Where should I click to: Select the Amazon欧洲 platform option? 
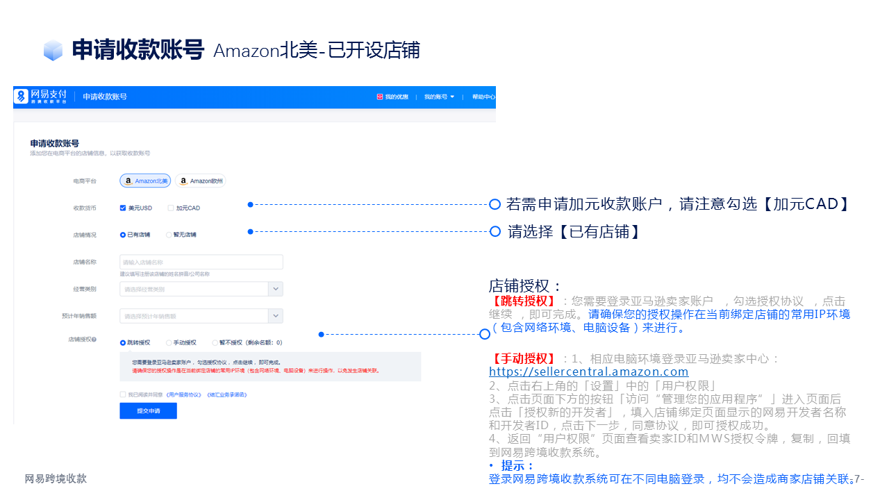pyautogui.click(x=200, y=181)
